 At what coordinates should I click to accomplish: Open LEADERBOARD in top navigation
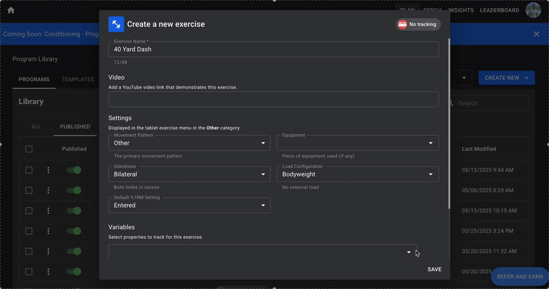click(500, 10)
